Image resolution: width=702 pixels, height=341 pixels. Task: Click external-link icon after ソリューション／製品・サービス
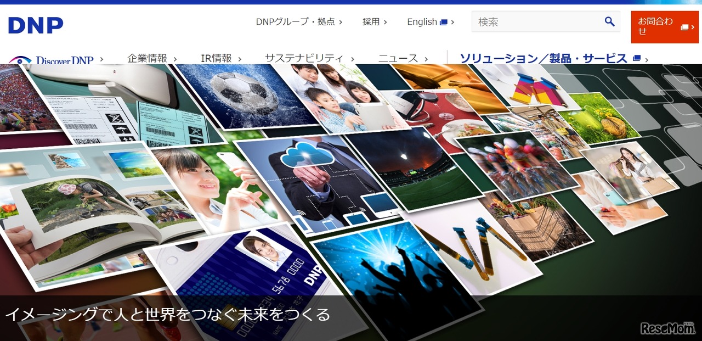click(636, 58)
